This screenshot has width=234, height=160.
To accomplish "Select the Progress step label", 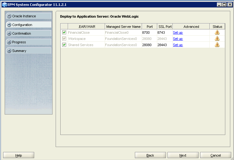I will click(x=19, y=42).
